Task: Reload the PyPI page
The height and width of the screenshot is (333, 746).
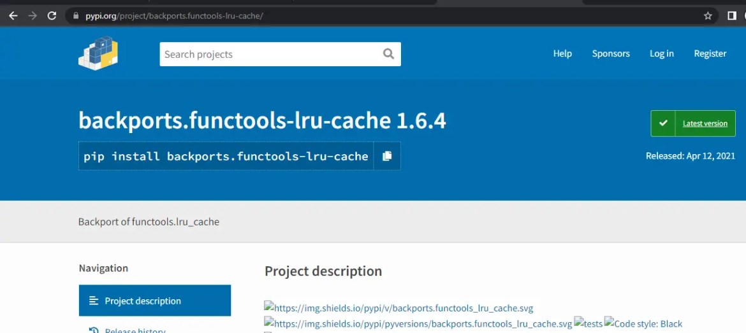Action: click(x=52, y=16)
